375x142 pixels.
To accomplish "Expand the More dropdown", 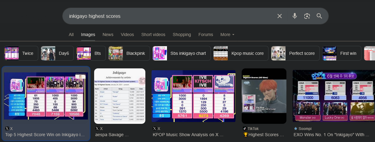I will [x=227, y=34].
